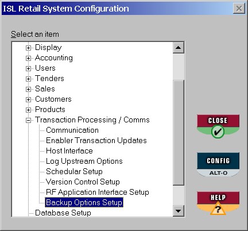Select the Communication item
Screen dimensions: 248x231
pyautogui.click(x=72, y=130)
